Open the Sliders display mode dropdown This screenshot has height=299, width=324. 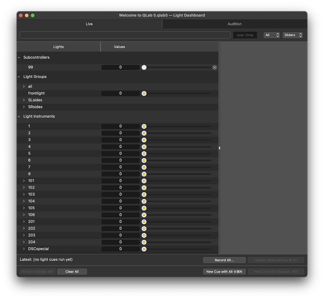click(292, 35)
